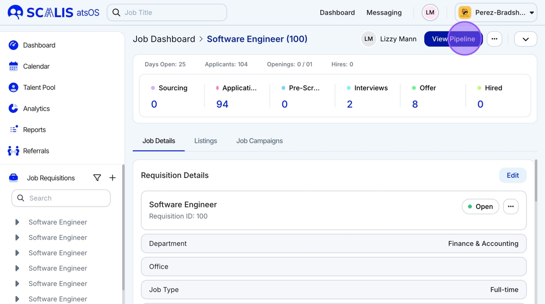Click the Job Title search field
Image resolution: width=545 pixels, height=304 pixels.
point(167,13)
